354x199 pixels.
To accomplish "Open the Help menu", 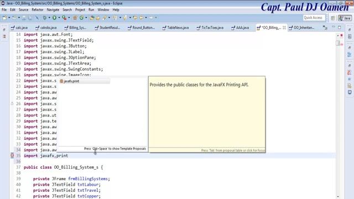I will [116, 10].
